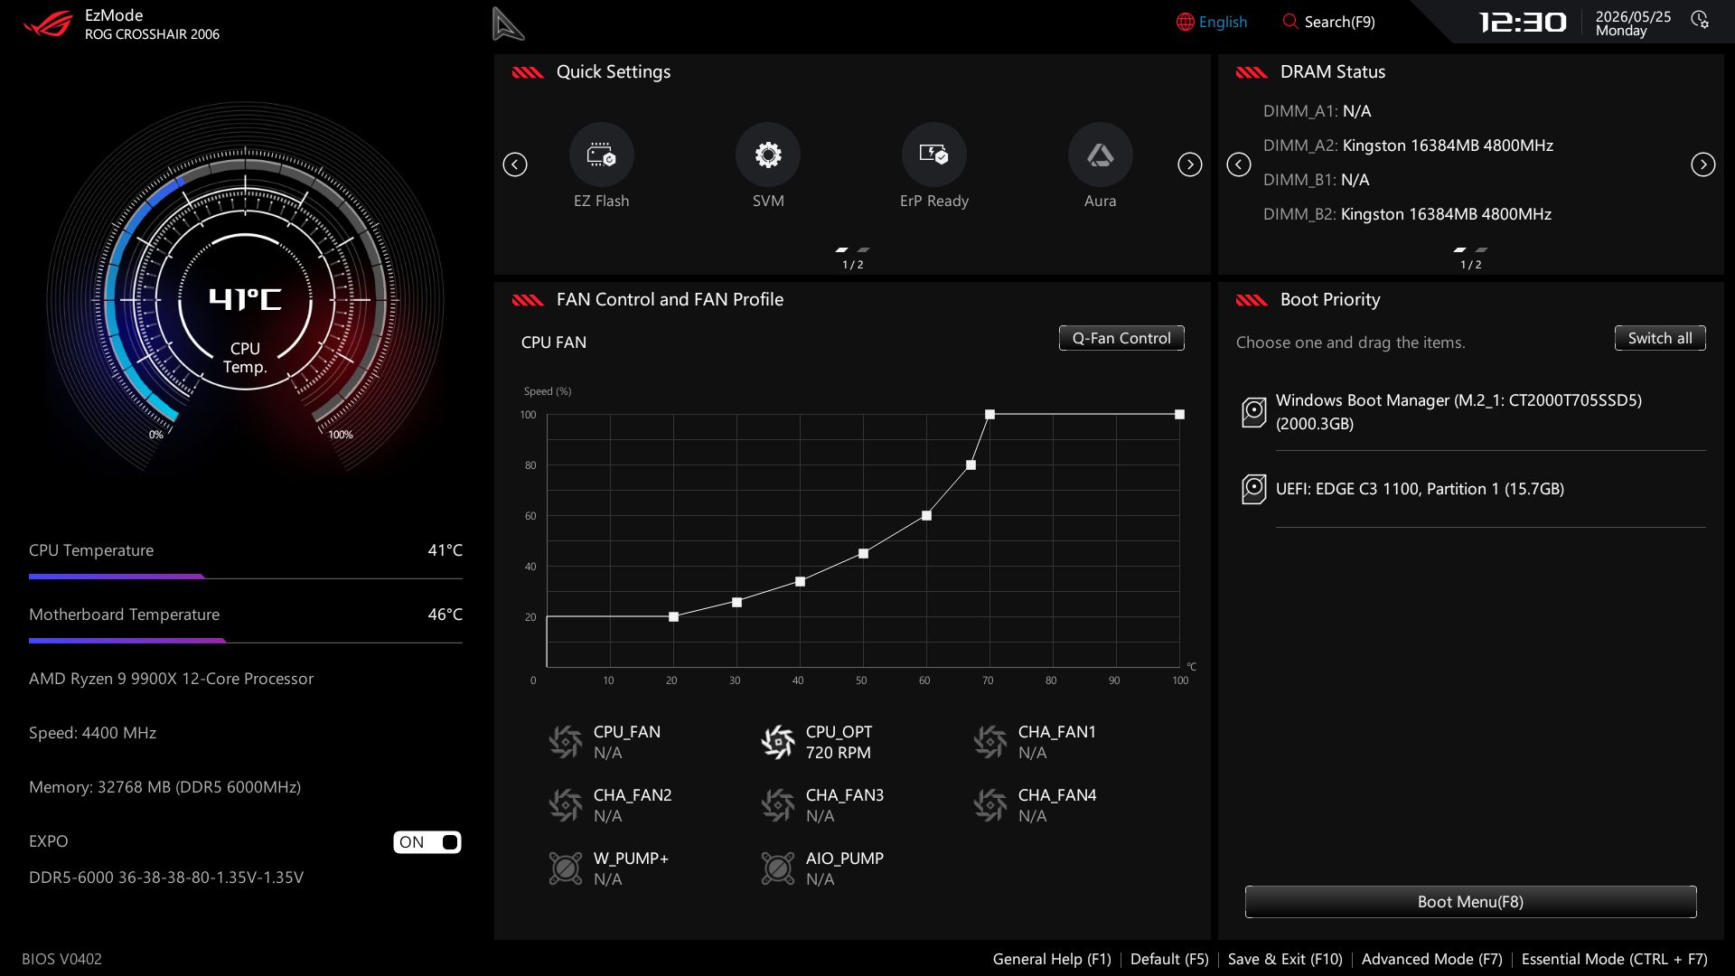This screenshot has height=976, width=1735.
Task: Select the Windows Boot Manager boot entry text
Action: [x=1458, y=412]
